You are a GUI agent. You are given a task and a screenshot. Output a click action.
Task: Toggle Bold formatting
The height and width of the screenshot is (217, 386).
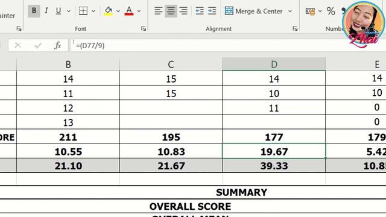pos(34,11)
